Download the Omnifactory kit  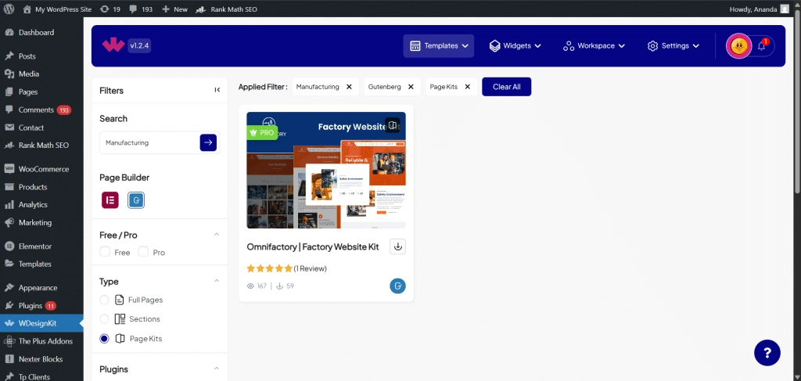(398, 246)
